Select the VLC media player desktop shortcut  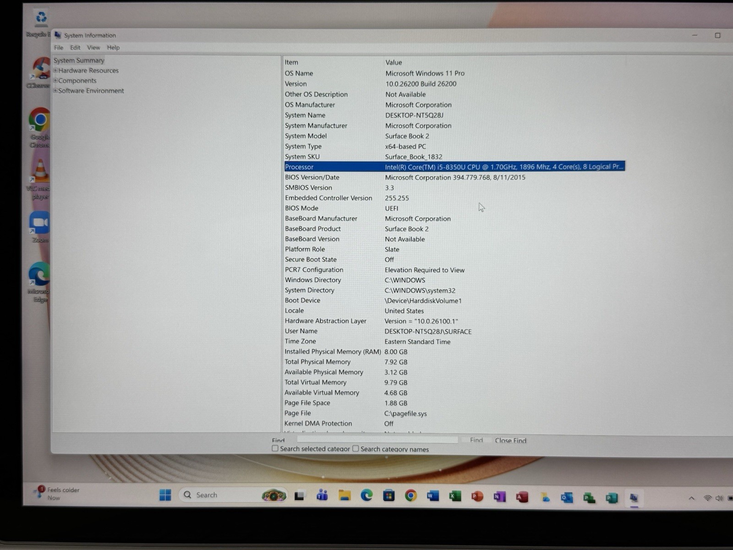point(40,180)
